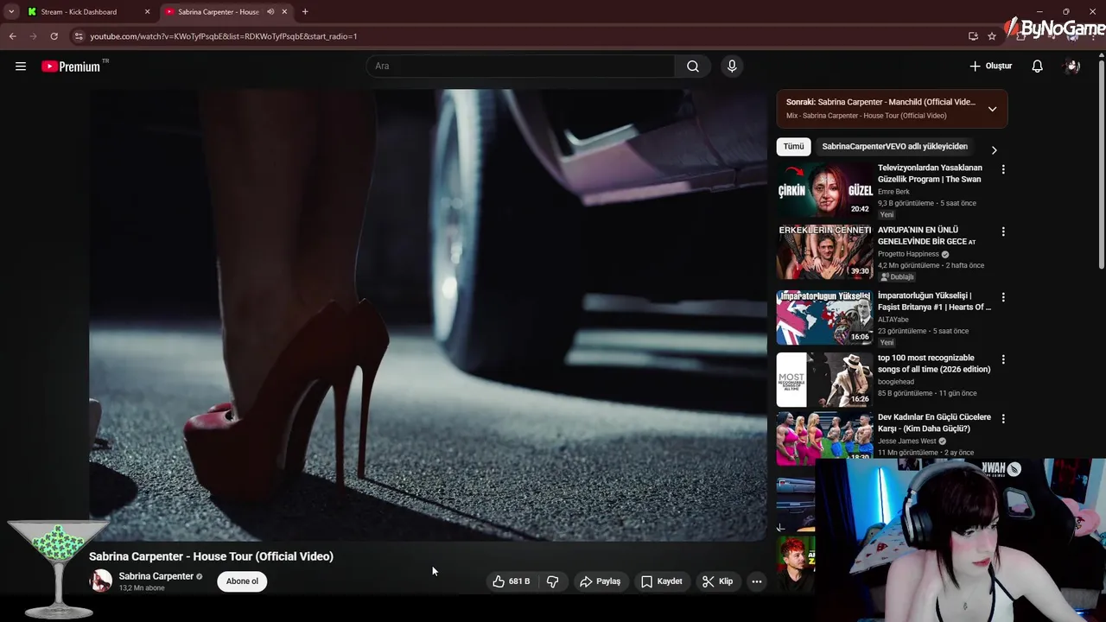Switch to Sabrina Carpenter - House tab
Screen dimensions: 1106x622
(219, 12)
